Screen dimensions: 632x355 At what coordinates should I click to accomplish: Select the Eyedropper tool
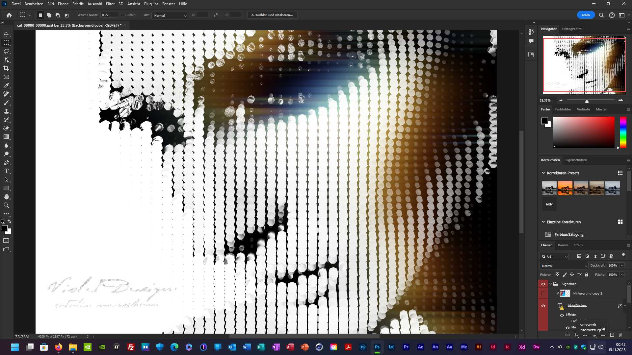(x=6, y=85)
